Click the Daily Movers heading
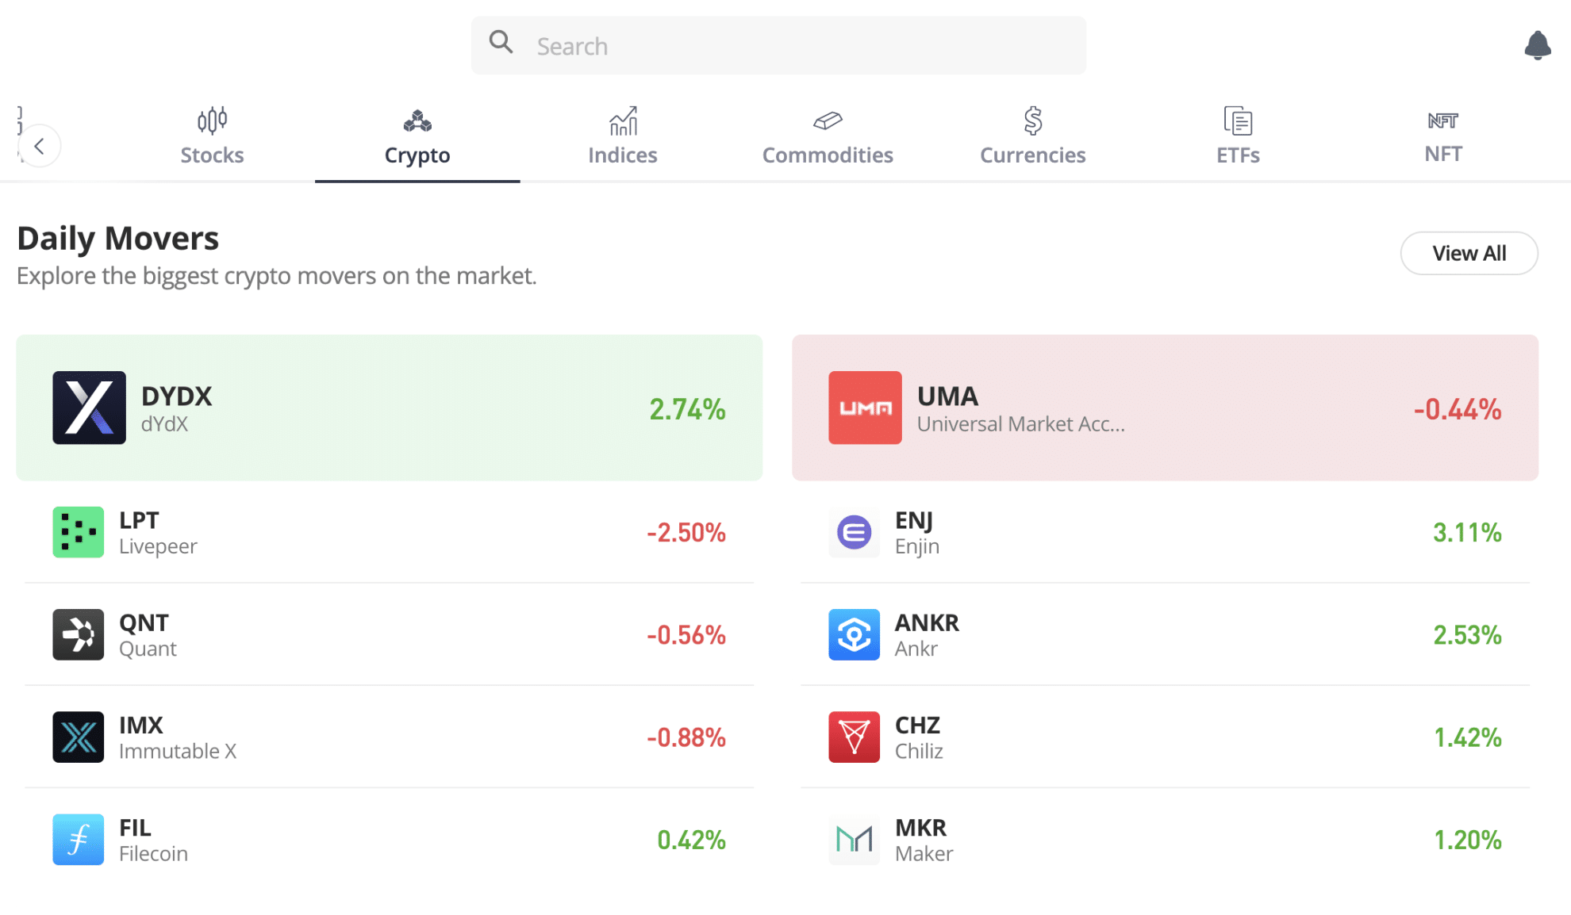The width and height of the screenshot is (1571, 915). (117, 238)
